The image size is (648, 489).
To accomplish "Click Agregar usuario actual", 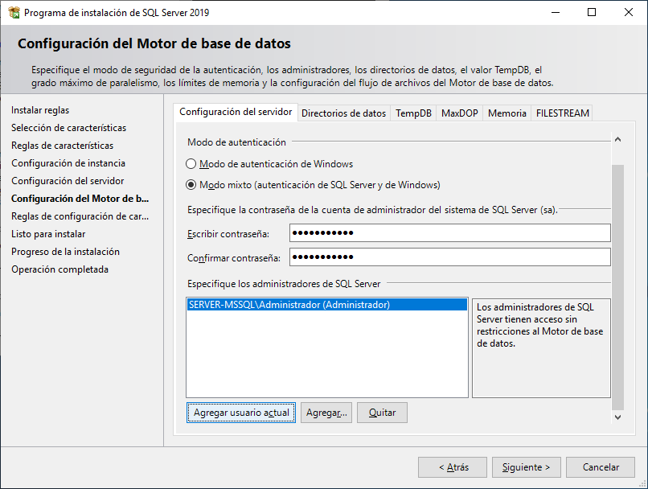I will (240, 412).
